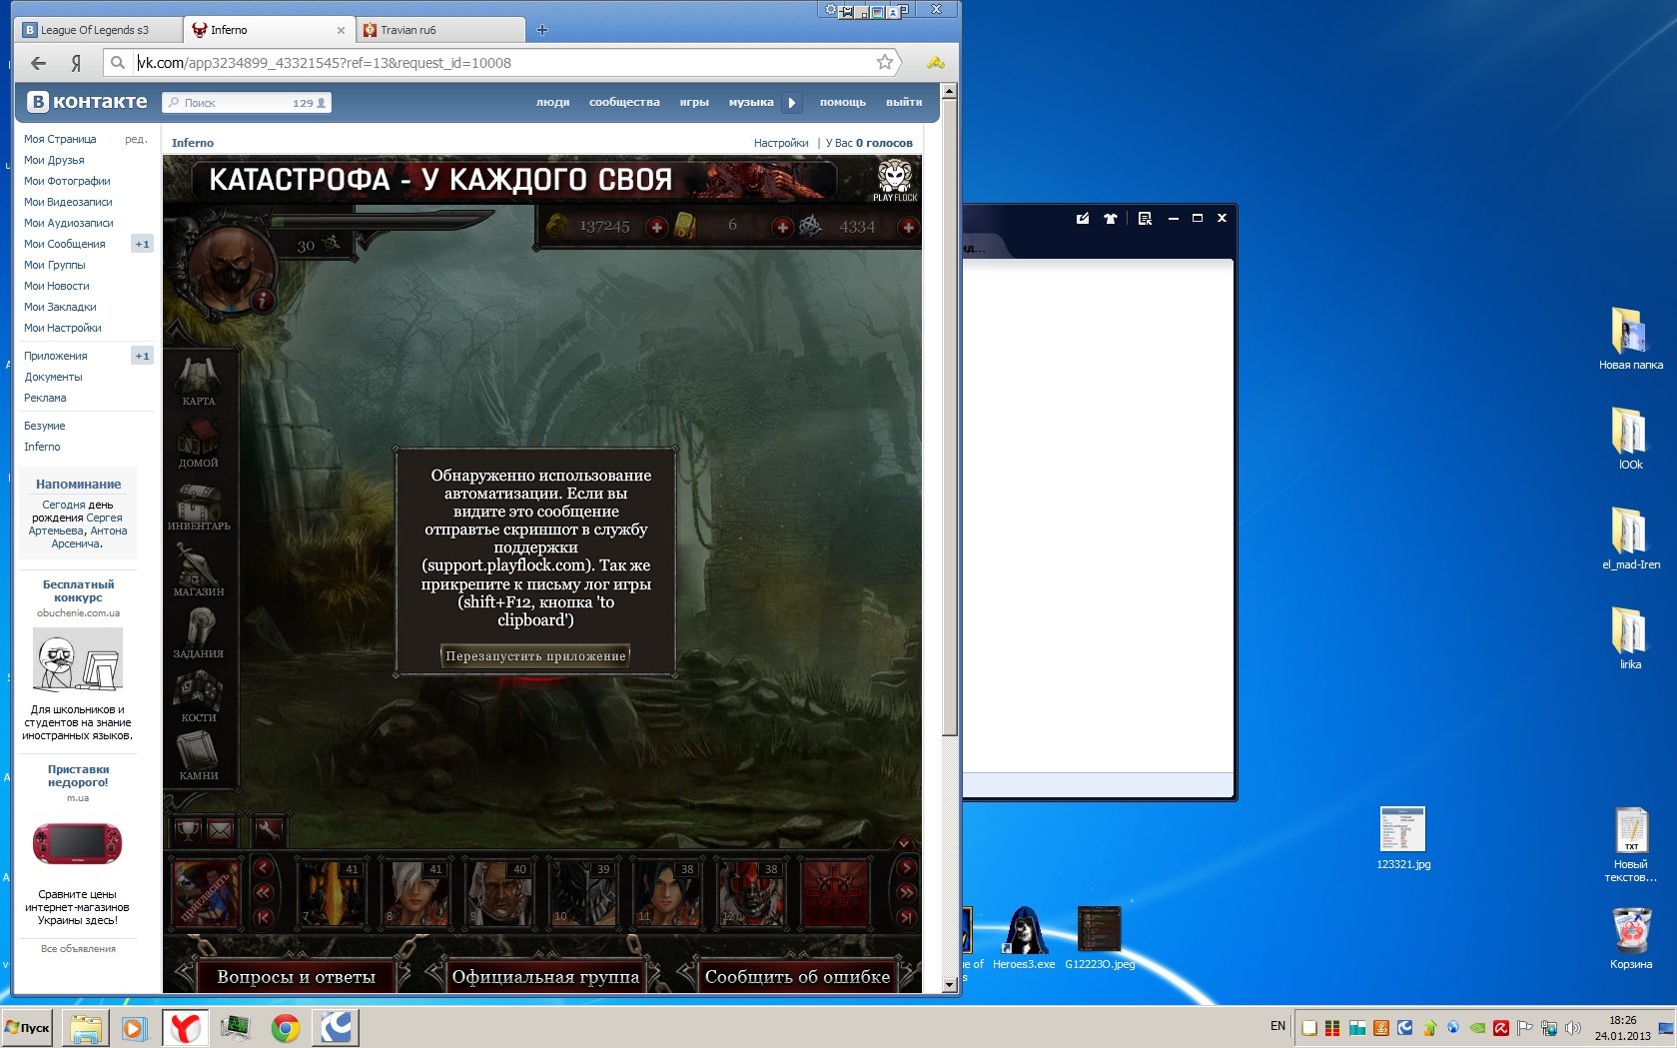Viewport: 1677px width, 1048px height.
Task: Bookmark page with star icon
Action: [x=885, y=62]
